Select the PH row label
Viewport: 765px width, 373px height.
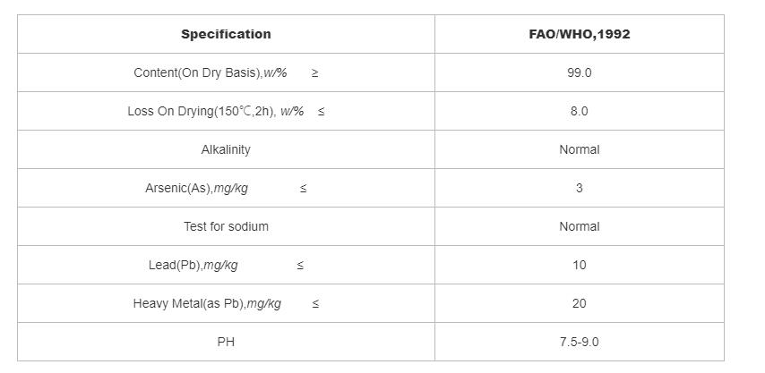point(226,342)
